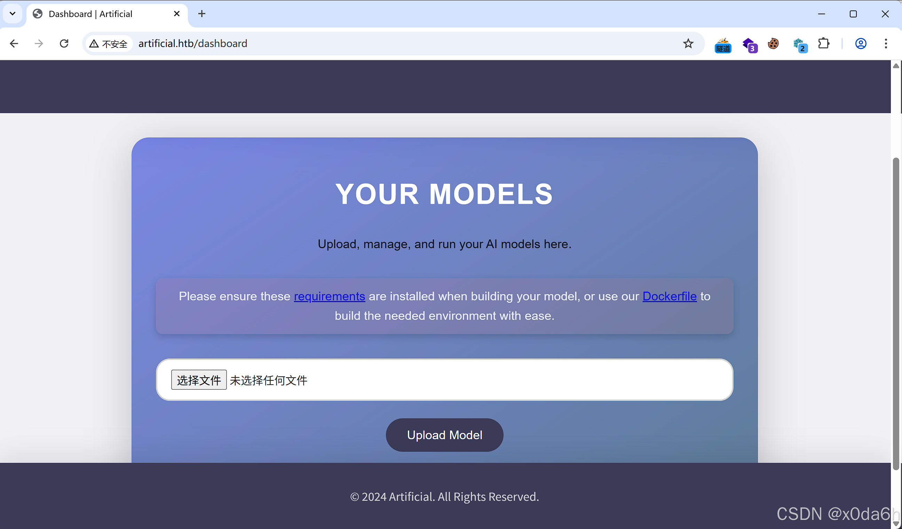Screen dimensions: 902x529
Task: Switch to the Dashboard | Artificial tab
Action: click(x=90, y=14)
